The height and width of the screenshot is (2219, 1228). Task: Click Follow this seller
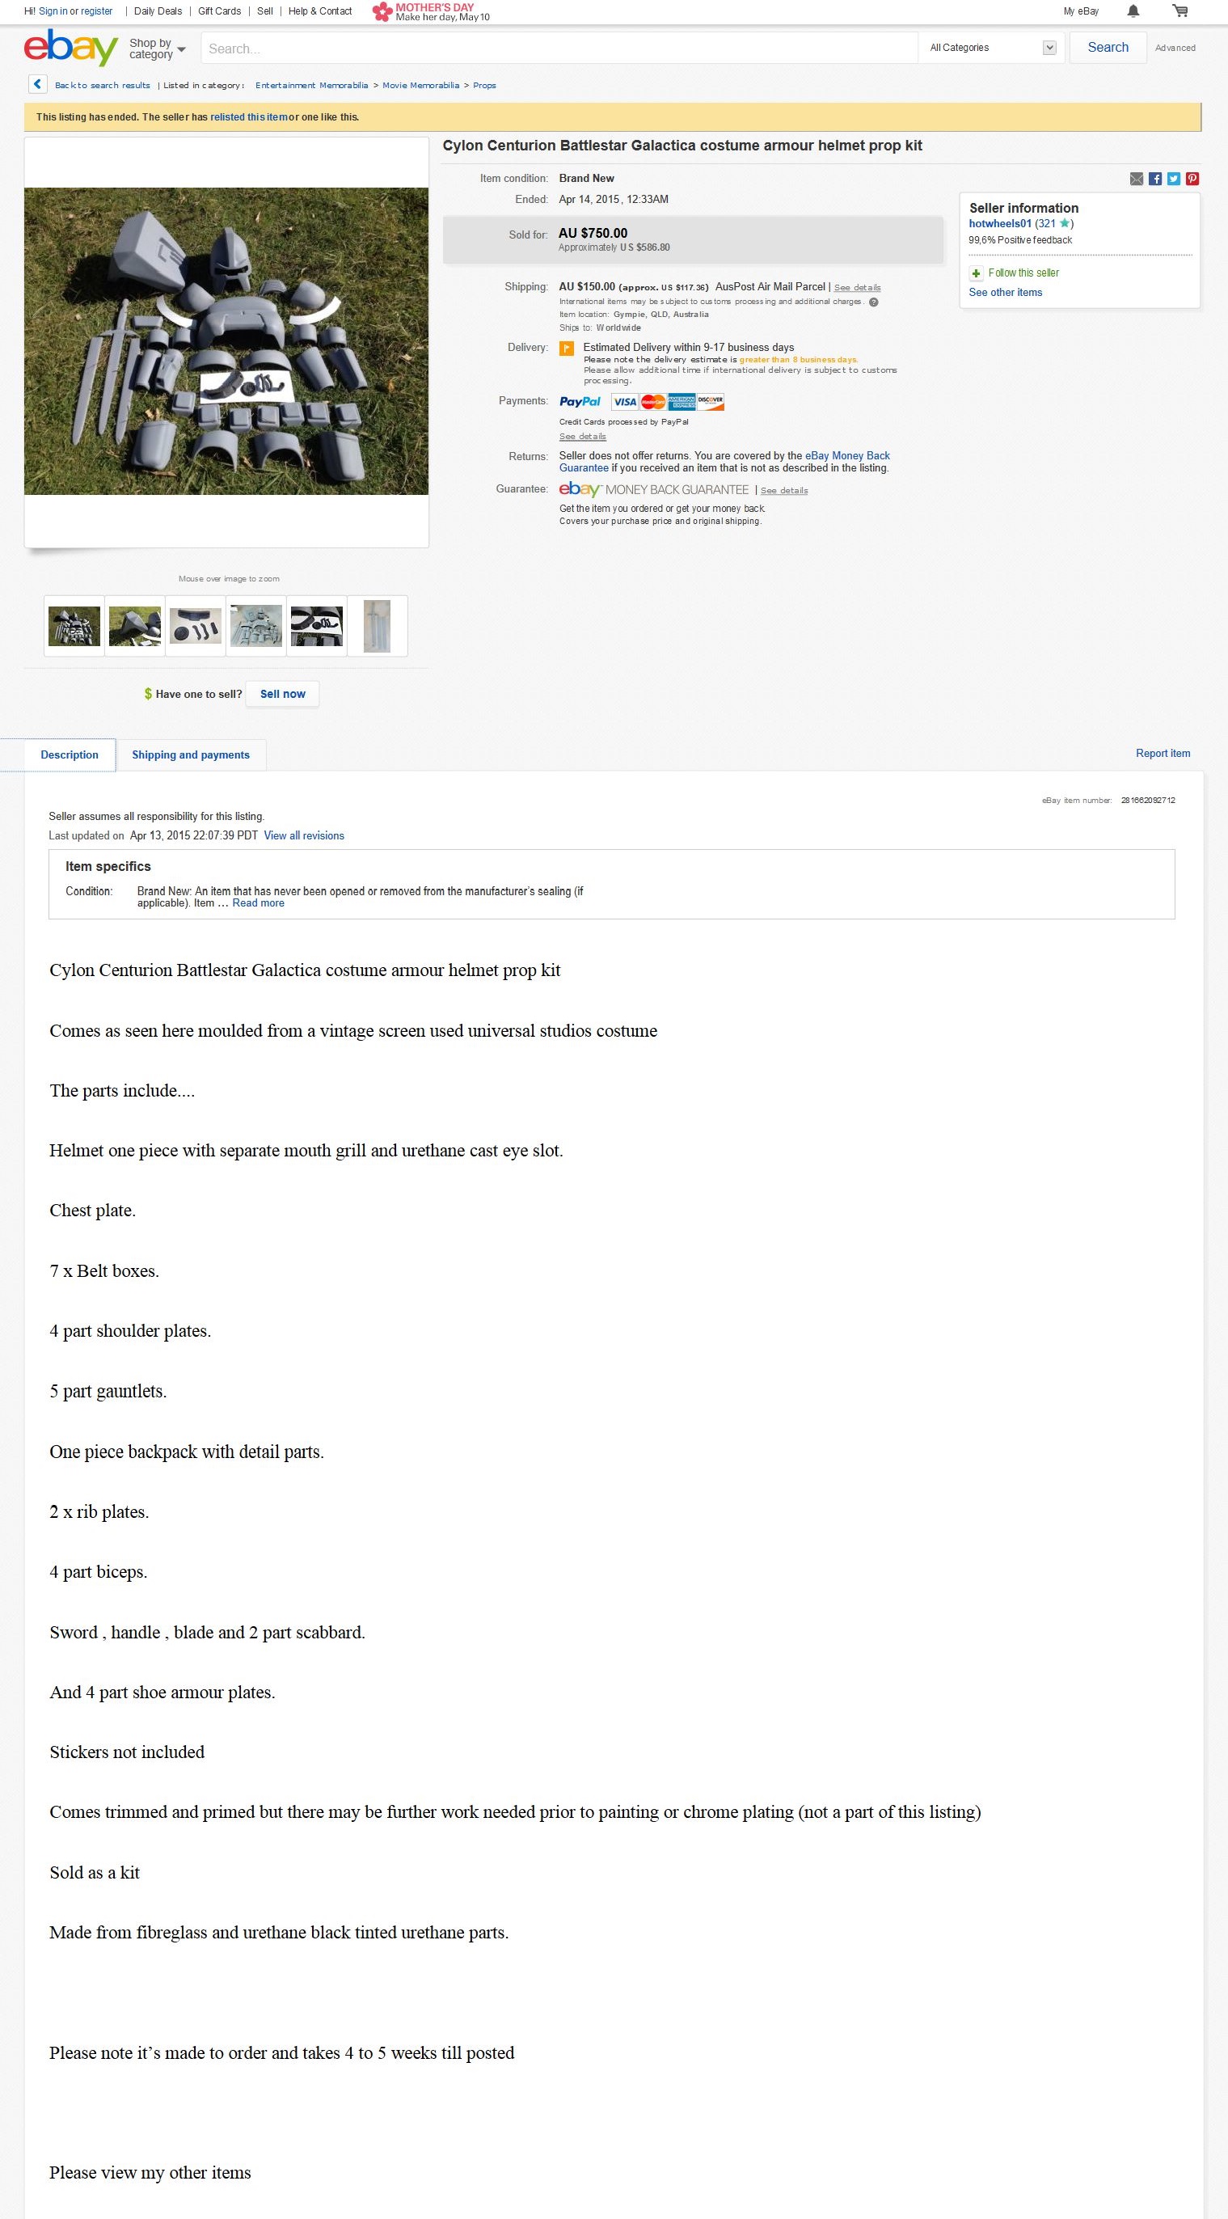[1023, 273]
